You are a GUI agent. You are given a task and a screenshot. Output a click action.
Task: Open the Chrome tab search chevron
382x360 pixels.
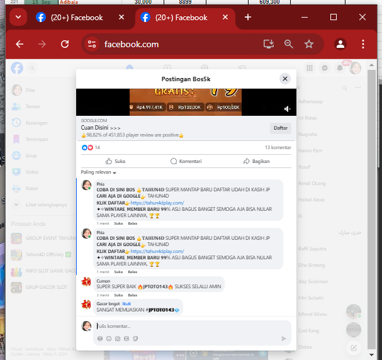coord(18,17)
